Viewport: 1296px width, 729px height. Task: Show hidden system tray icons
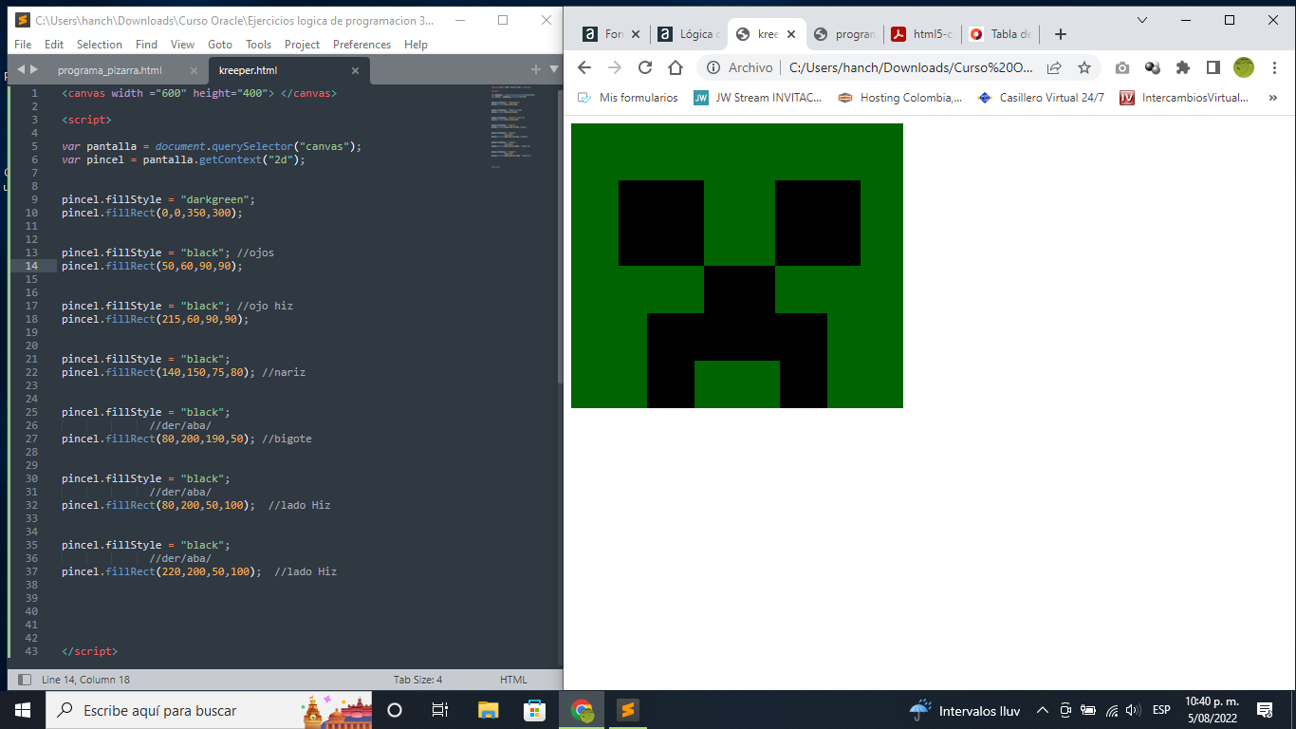pos(1042,710)
